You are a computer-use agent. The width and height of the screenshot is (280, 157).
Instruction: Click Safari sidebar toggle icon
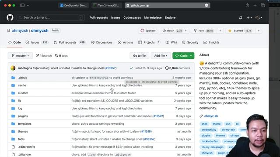[22, 5]
